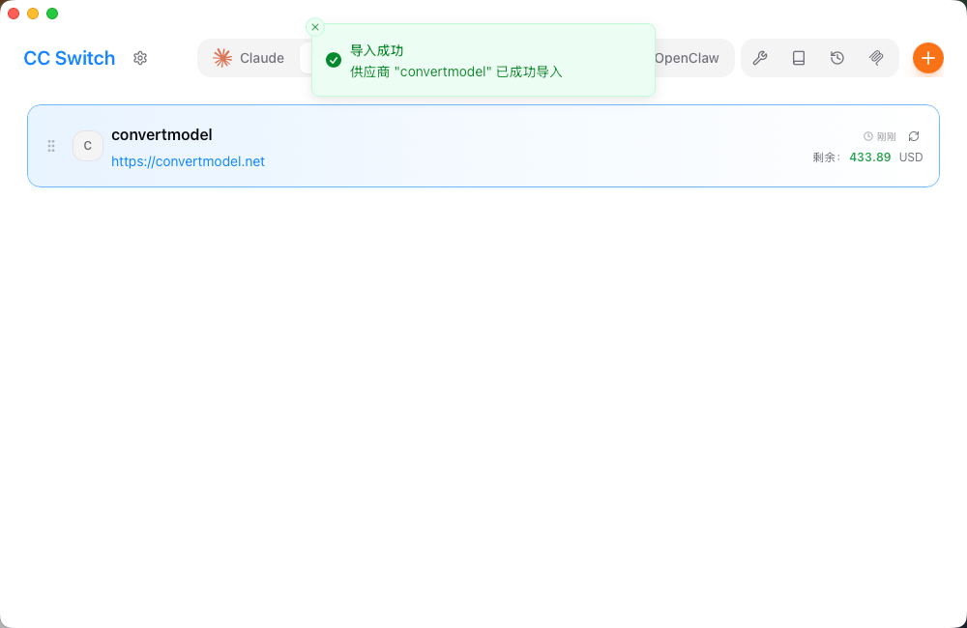Dismiss the 导入成功 notification

coord(314,27)
